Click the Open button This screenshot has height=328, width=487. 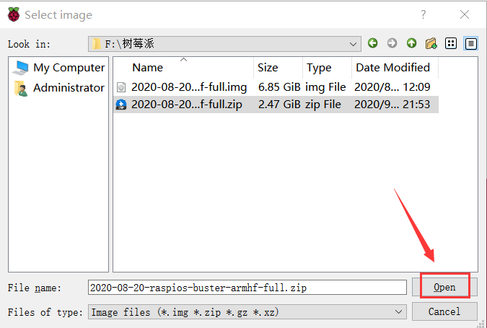click(444, 288)
